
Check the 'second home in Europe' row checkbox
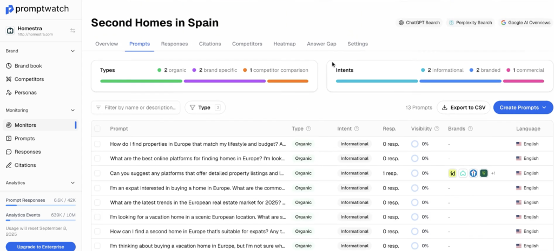click(97, 231)
